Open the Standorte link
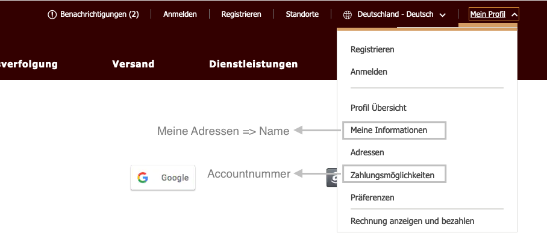Viewport: 547px width, 236px height. tap(302, 14)
